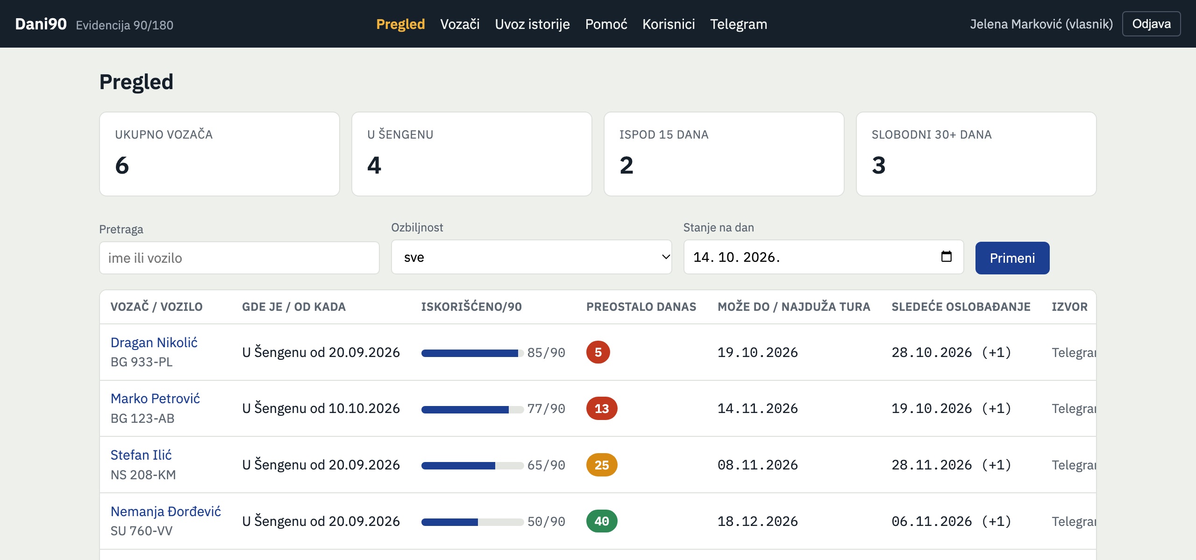This screenshot has width=1196, height=560.
Task: Go to the Vozači menu item
Action: [460, 24]
